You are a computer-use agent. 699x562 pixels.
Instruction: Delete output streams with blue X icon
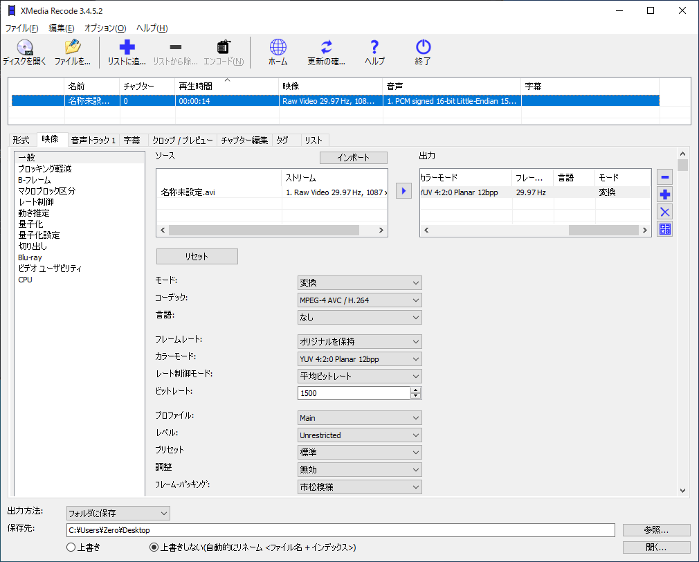(x=664, y=212)
